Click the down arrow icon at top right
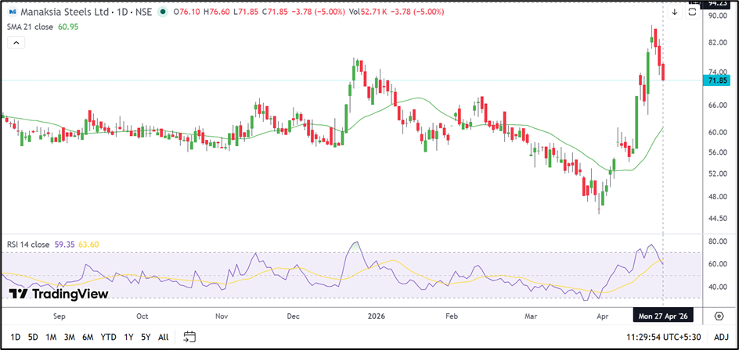739x350 pixels. (x=675, y=12)
